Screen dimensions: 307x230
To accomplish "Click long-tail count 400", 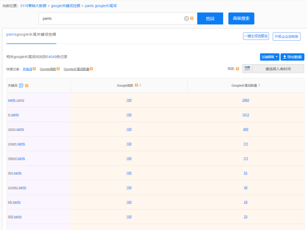I will click(x=246, y=129).
